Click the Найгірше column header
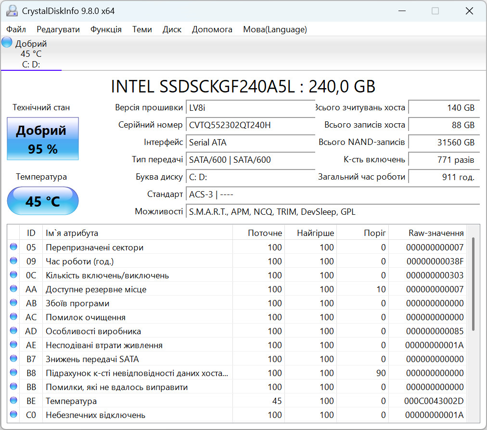The image size is (487, 430). coord(310,233)
